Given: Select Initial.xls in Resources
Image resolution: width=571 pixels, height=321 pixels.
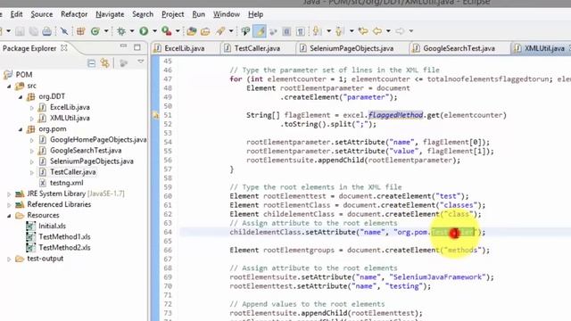Looking at the screenshot, I should coord(52,226).
